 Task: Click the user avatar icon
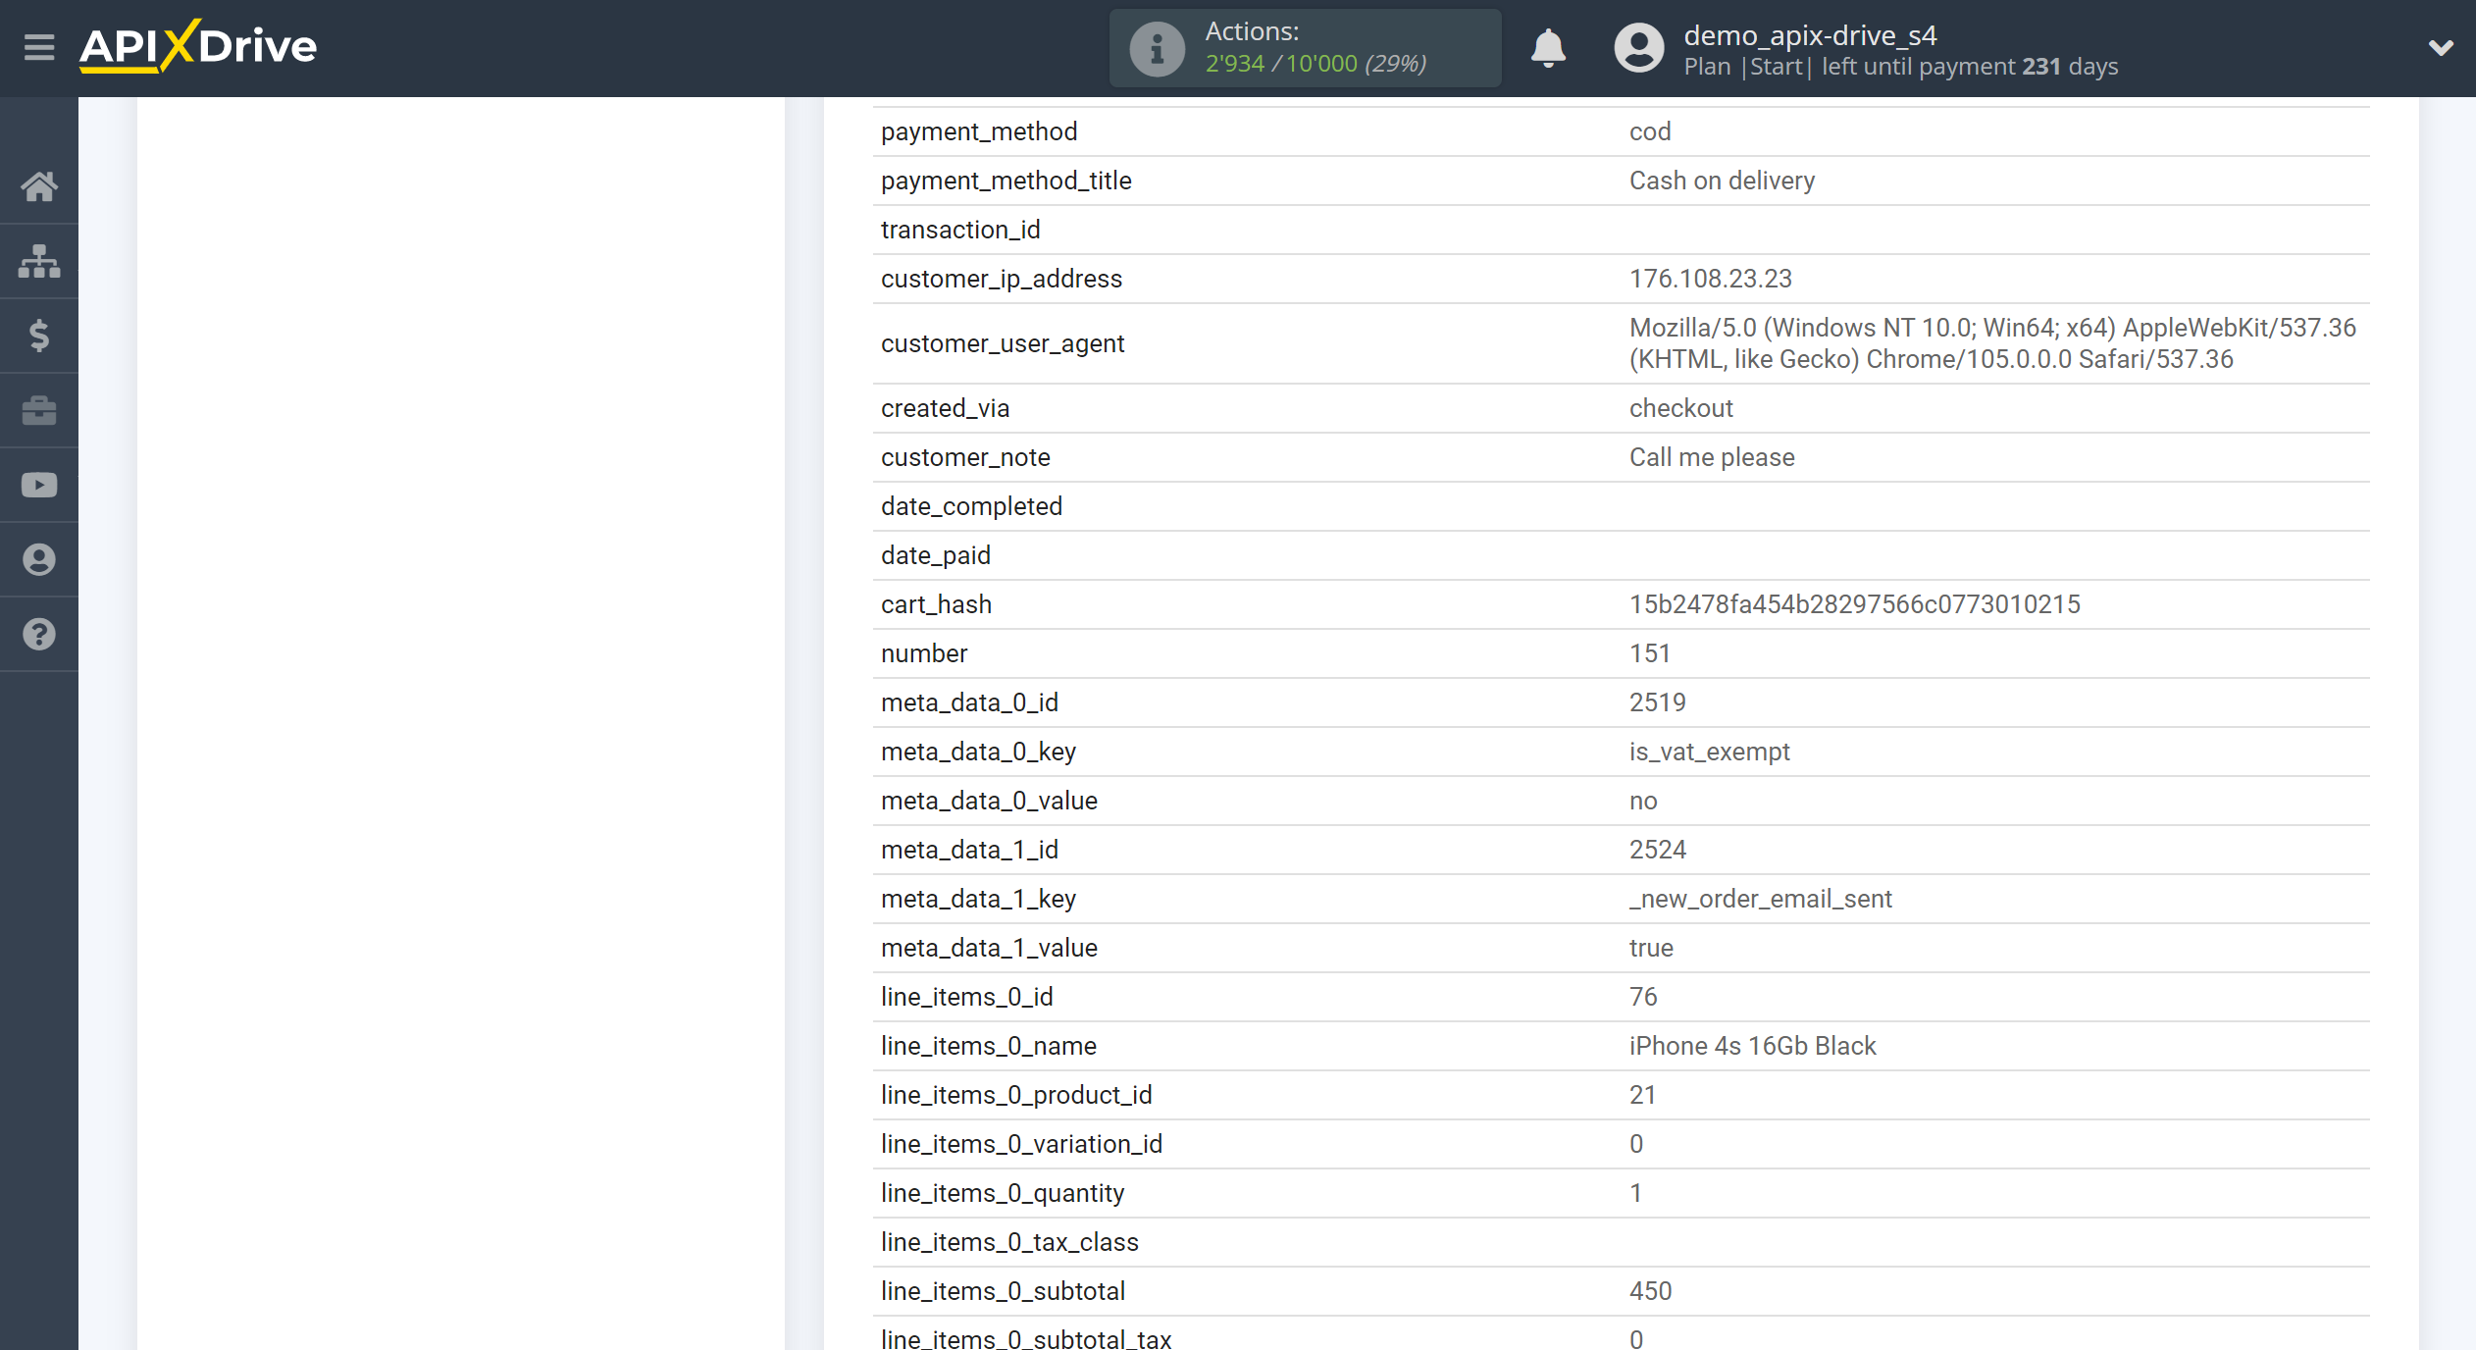click(x=1639, y=48)
